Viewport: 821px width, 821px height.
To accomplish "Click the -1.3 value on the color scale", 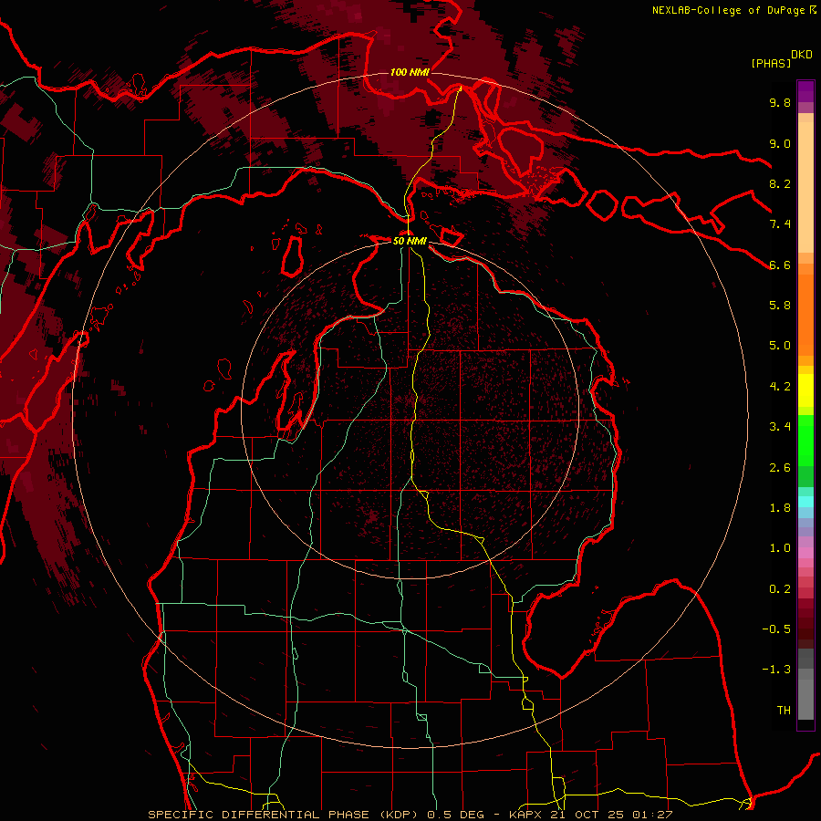I will (776, 670).
